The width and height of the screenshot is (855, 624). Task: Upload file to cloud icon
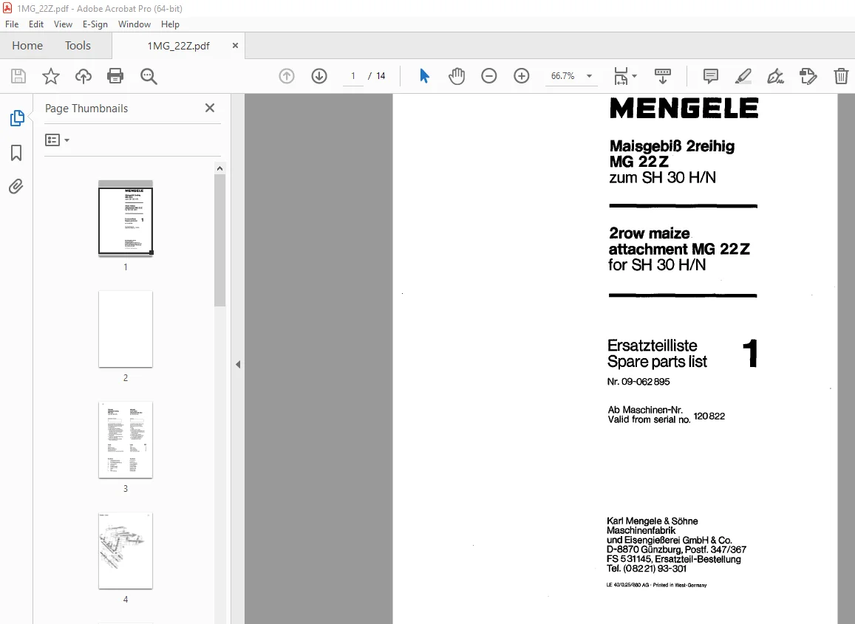click(84, 76)
